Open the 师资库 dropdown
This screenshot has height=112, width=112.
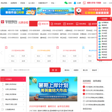[24, 3]
